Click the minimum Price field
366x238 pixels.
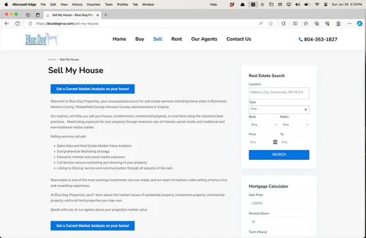[x=261, y=142]
